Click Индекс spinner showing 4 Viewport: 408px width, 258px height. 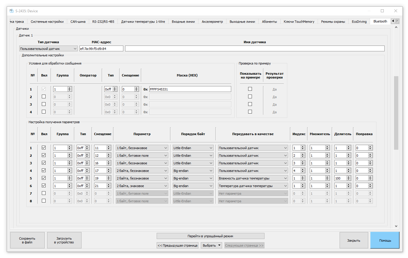pos(299,171)
